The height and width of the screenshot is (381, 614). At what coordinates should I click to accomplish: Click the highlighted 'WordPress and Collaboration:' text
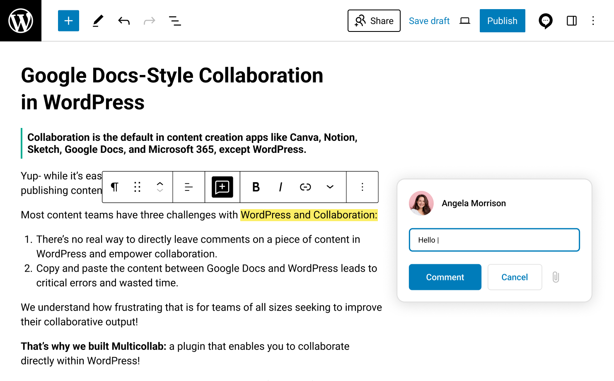coord(309,215)
